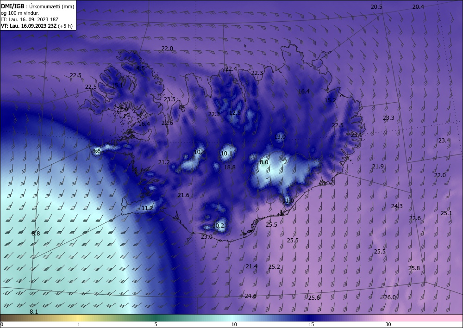
Task: Click the 10.2 value label
Action: click(218, 226)
